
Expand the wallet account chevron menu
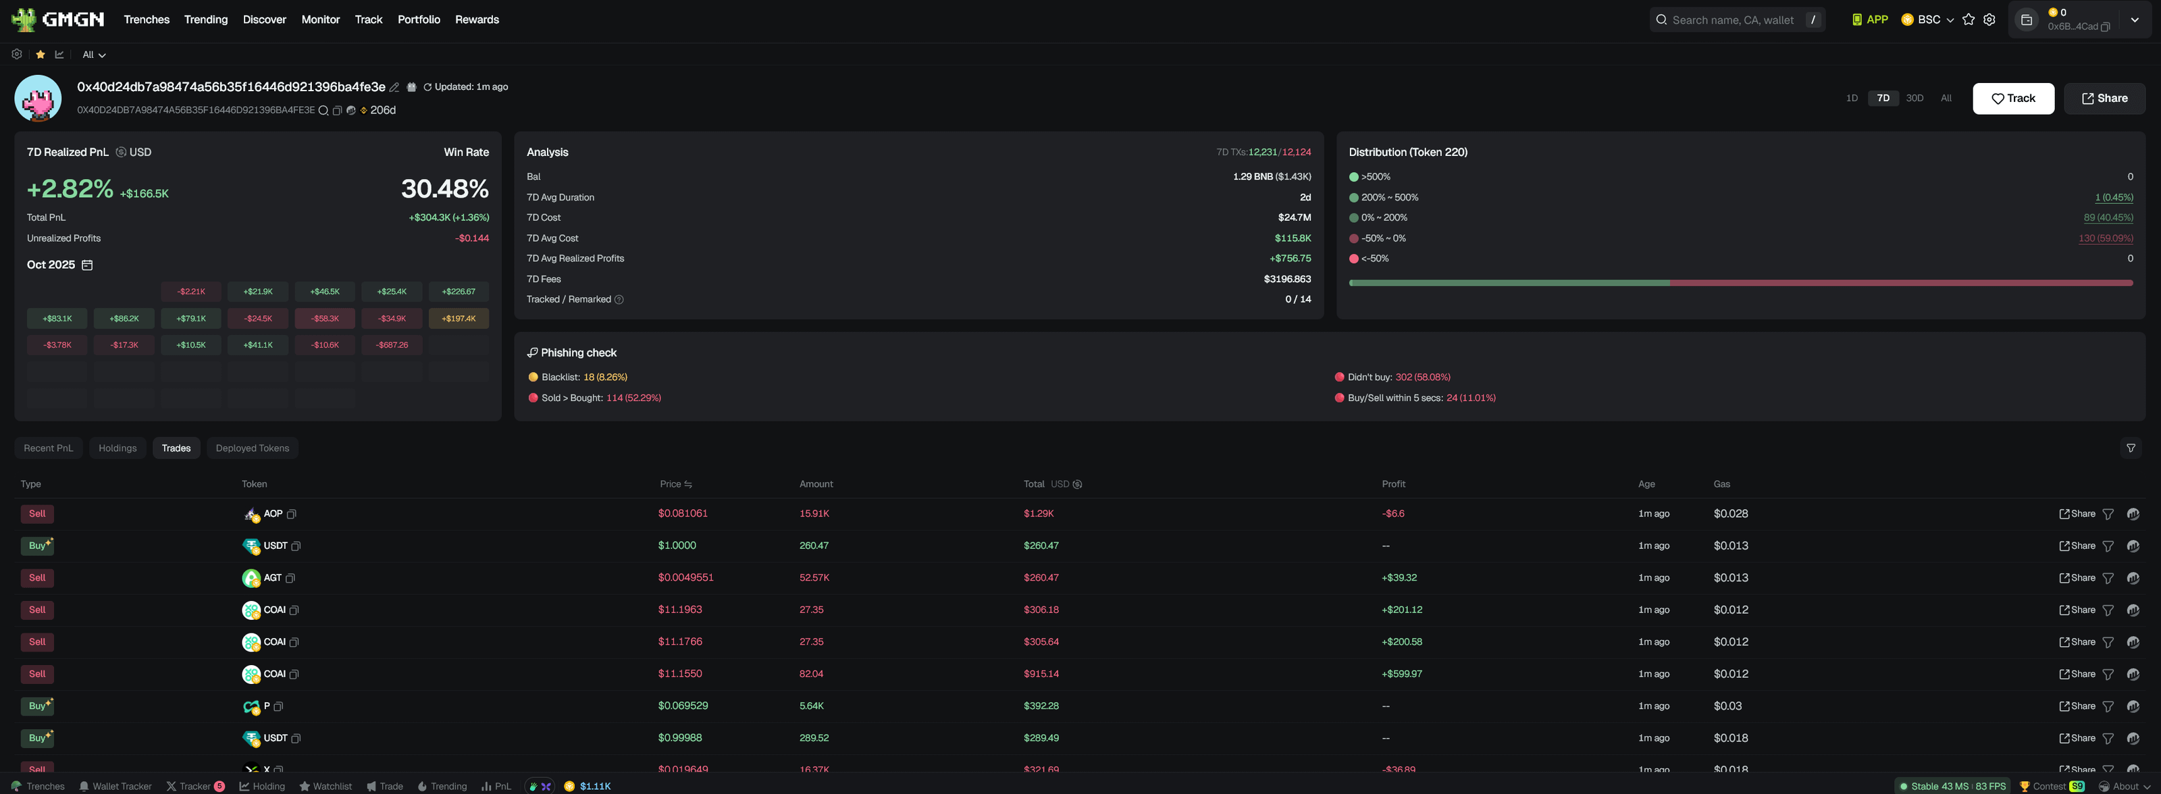point(2134,20)
